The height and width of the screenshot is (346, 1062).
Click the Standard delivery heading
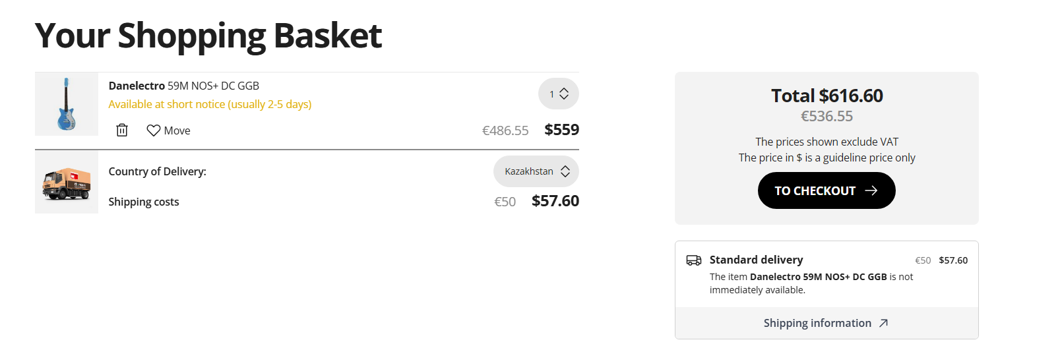click(756, 260)
